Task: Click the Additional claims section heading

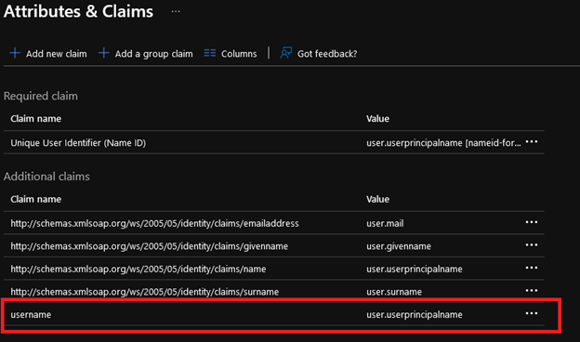Action: coord(46,177)
